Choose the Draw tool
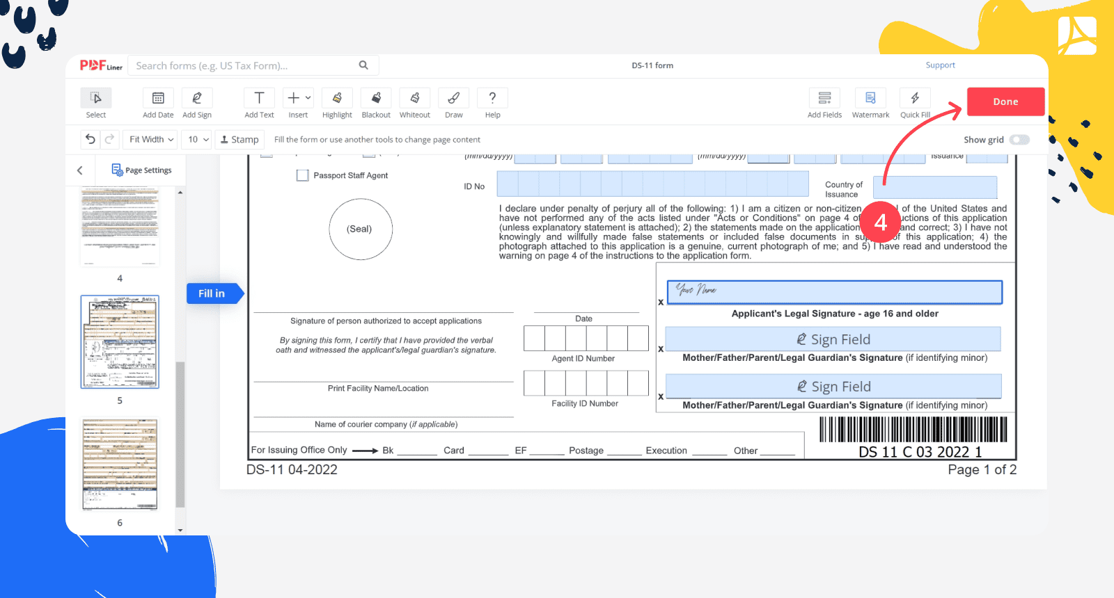1114x598 pixels. (x=454, y=98)
